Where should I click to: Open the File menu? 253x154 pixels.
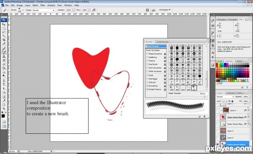7,5
